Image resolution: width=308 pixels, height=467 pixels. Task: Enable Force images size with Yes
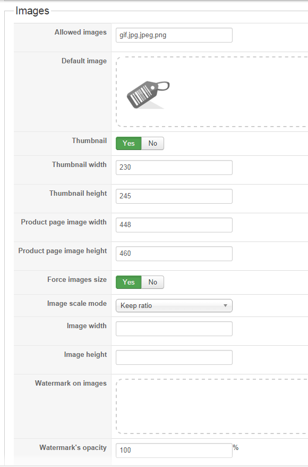(129, 282)
